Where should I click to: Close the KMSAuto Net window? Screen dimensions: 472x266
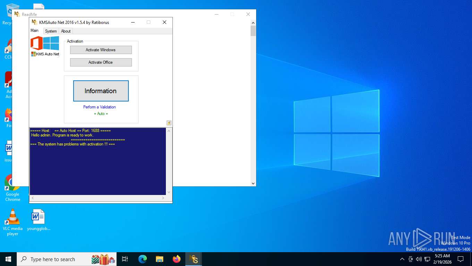[x=165, y=22]
